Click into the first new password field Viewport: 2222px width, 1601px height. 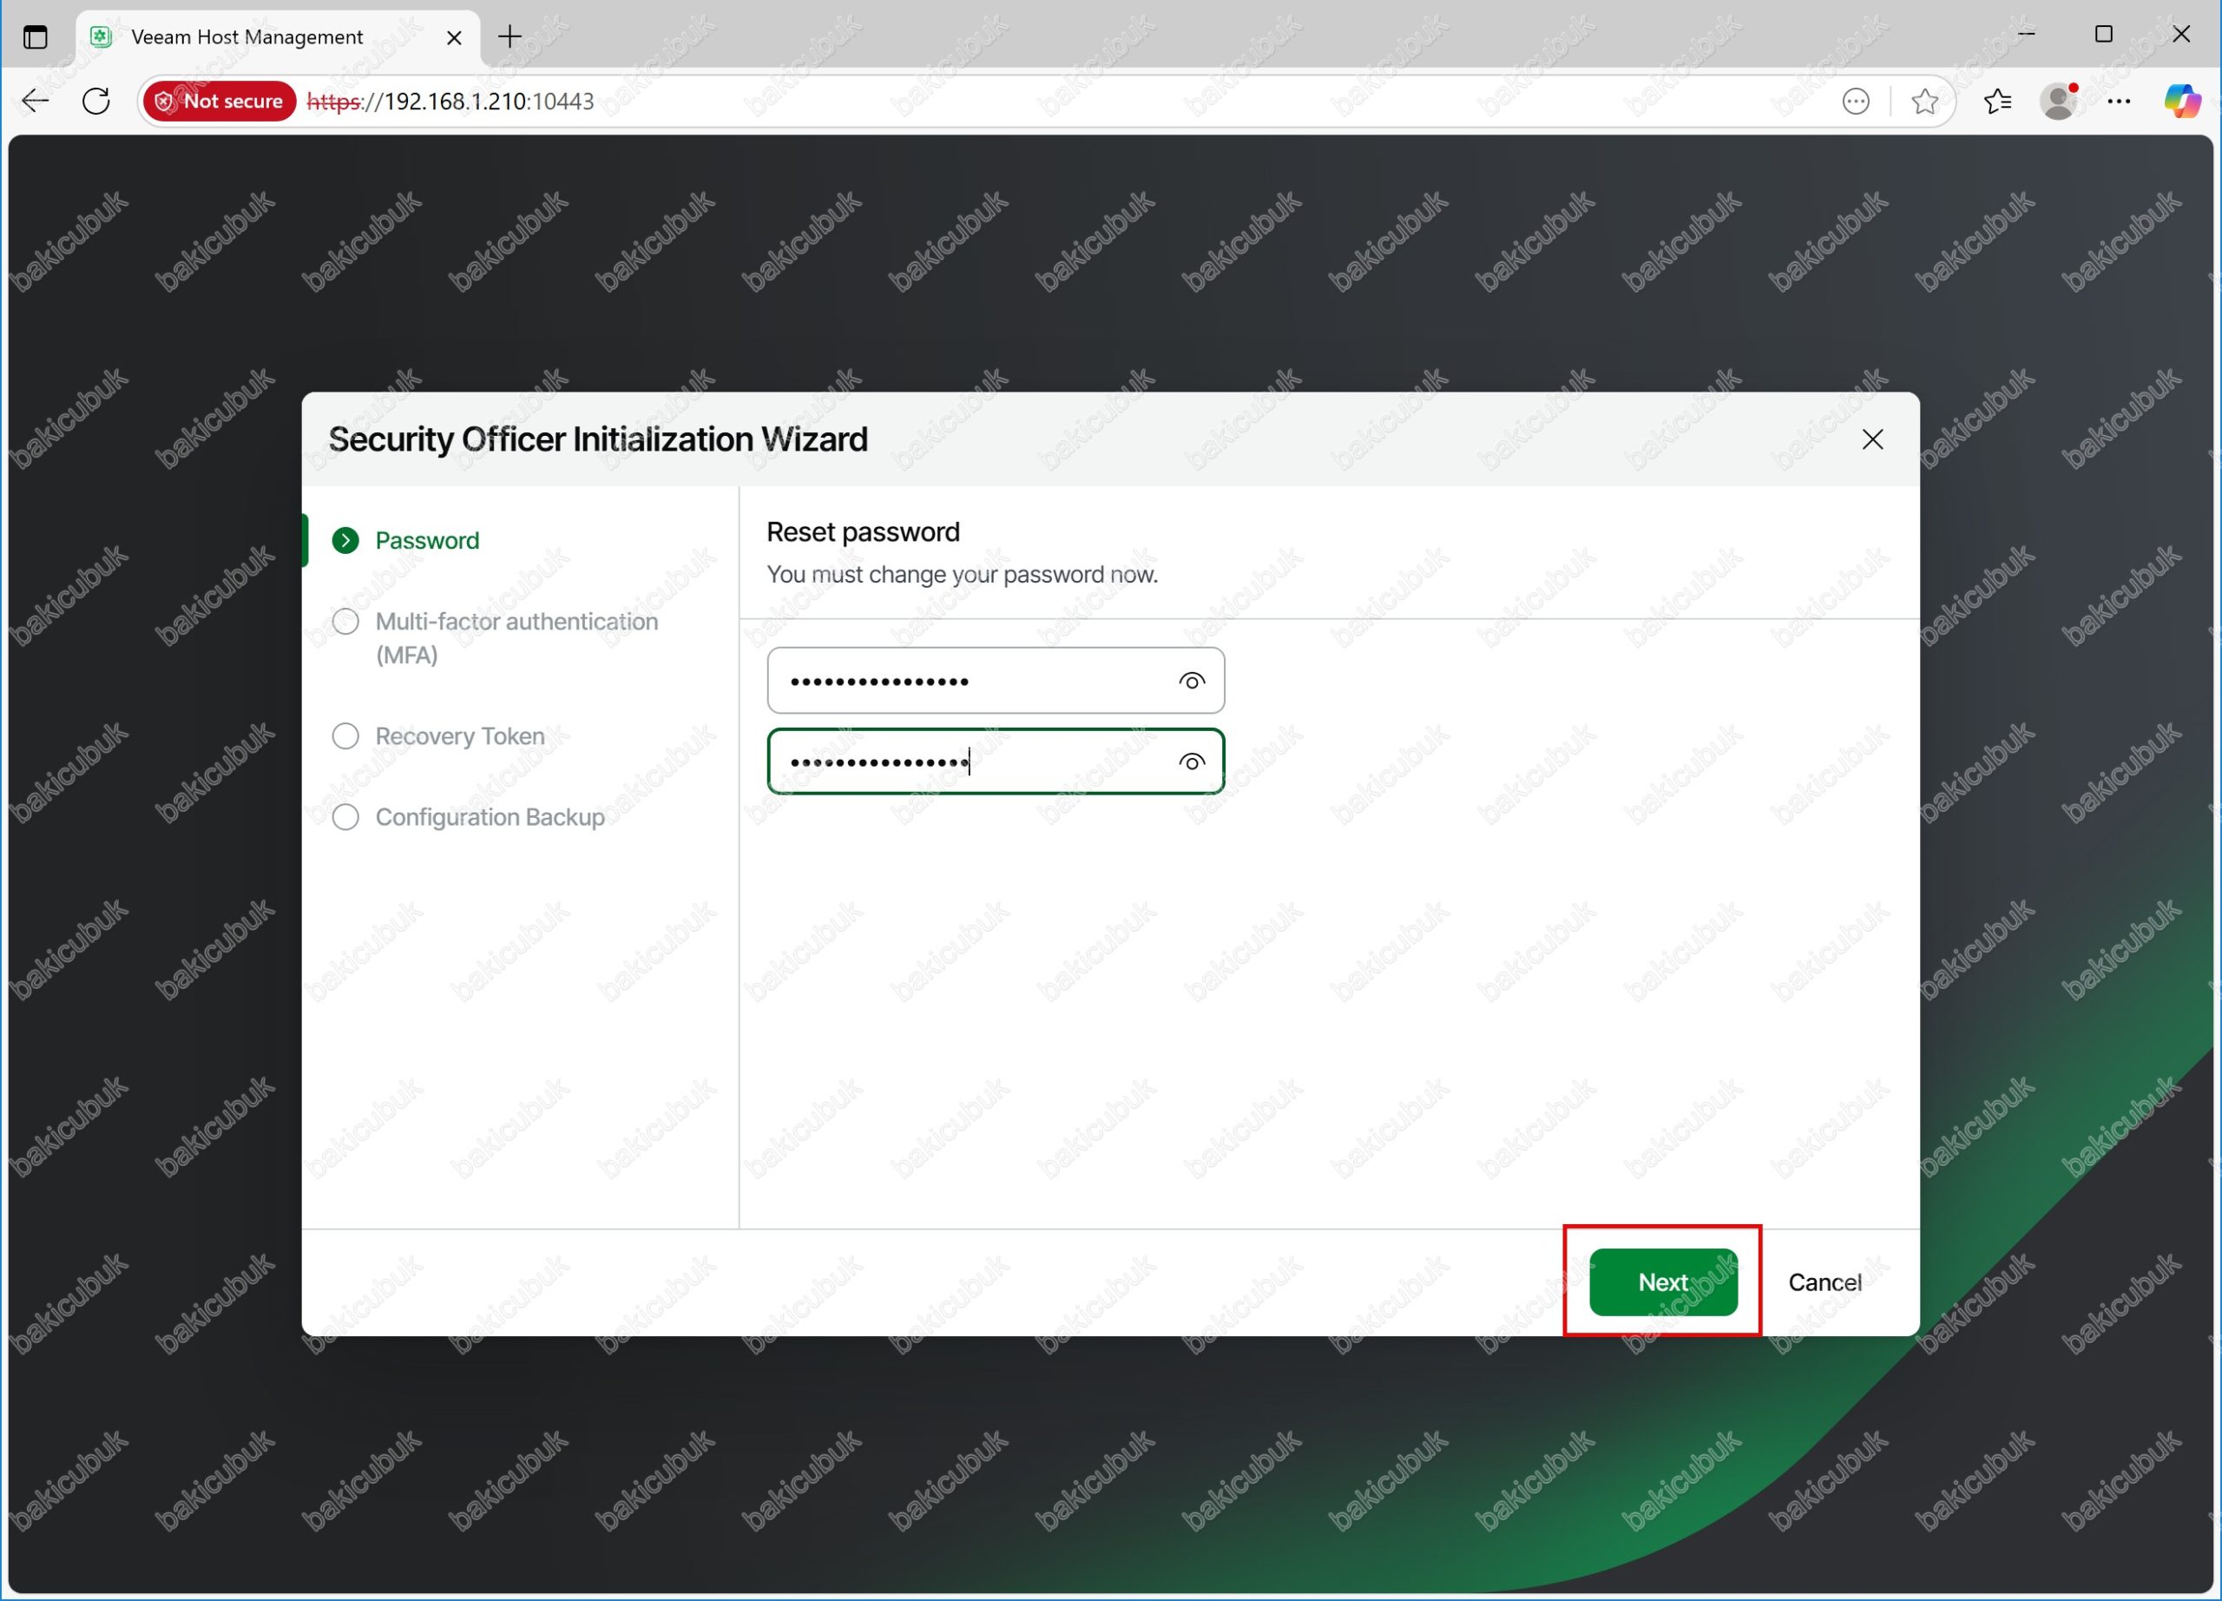point(996,680)
